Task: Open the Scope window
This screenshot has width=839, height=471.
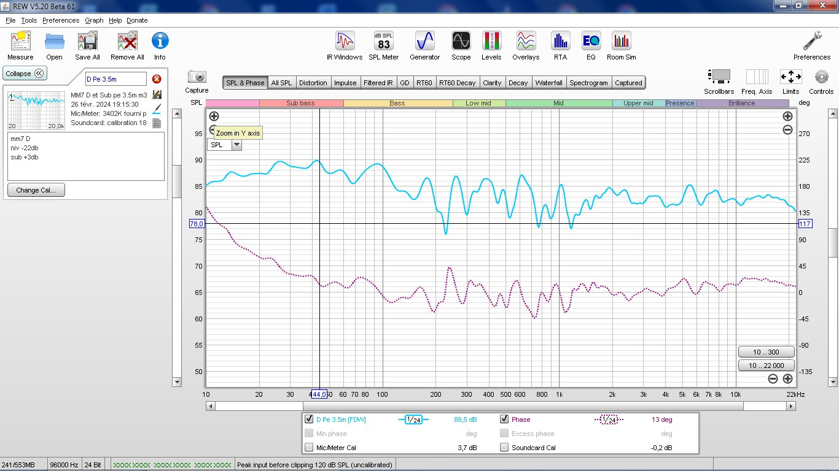Action: [x=461, y=46]
